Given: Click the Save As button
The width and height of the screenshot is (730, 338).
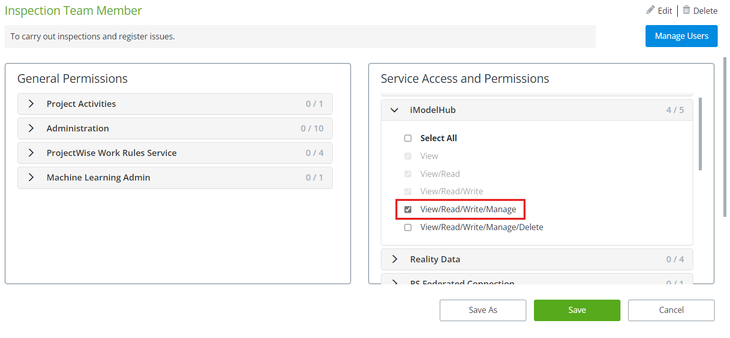Looking at the screenshot, I should (x=483, y=310).
